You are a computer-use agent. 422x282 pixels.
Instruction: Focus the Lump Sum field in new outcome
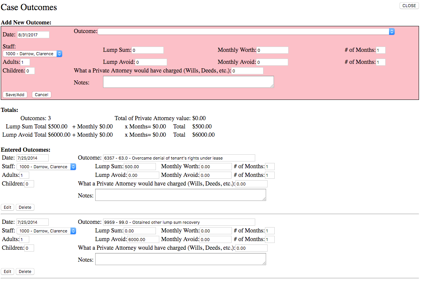click(x=147, y=50)
